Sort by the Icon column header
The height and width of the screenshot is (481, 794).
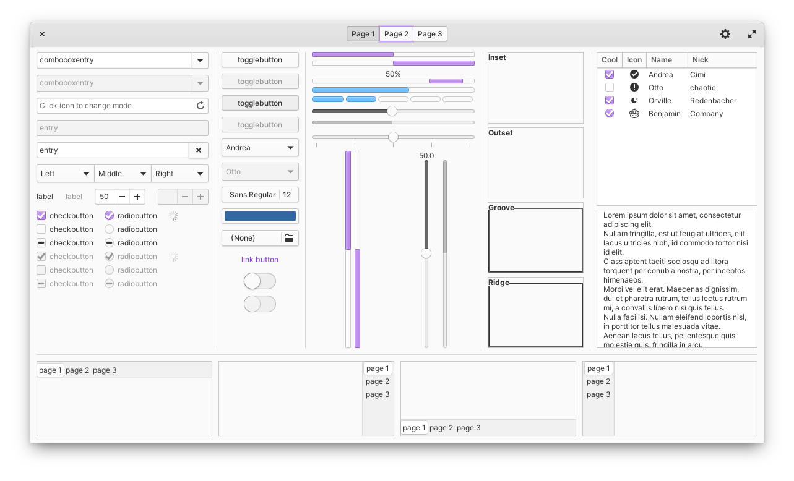[x=634, y=60]
